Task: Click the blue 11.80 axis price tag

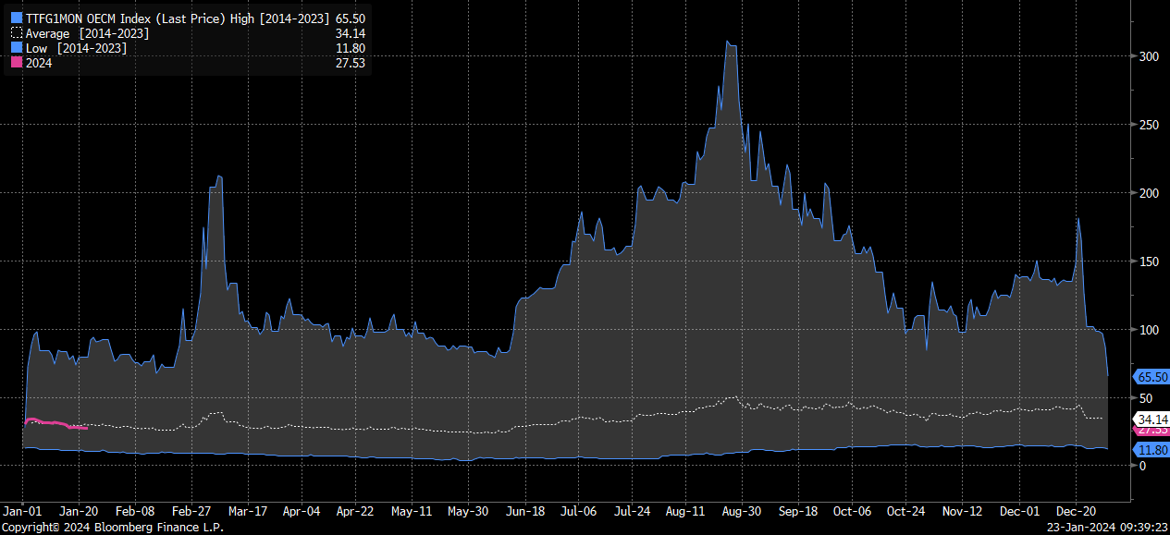Action: [x=1151, y=449]
